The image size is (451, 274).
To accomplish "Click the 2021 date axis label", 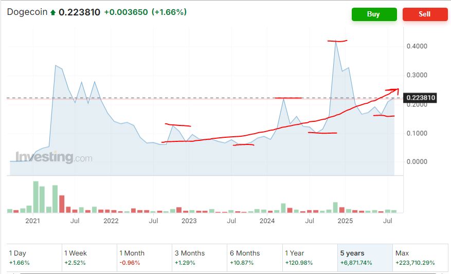I will tap(32, 221).
